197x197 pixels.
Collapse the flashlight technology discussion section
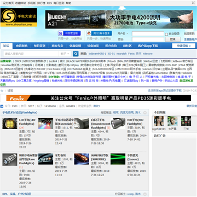point(145,113)
